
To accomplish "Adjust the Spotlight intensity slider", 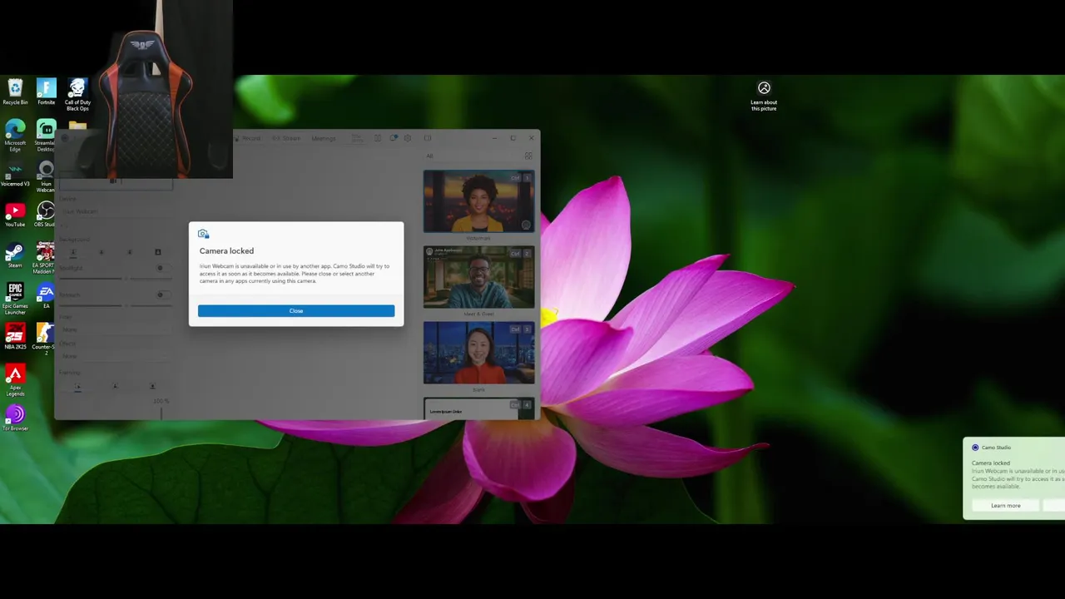I will point(115,279).
